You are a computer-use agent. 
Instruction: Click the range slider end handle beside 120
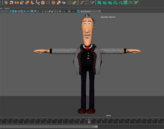click(x=97, y=127)
